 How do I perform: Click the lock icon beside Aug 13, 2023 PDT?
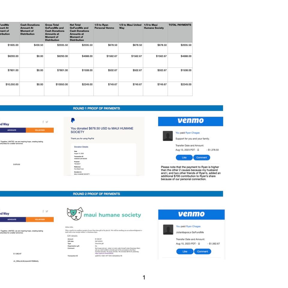198,150
